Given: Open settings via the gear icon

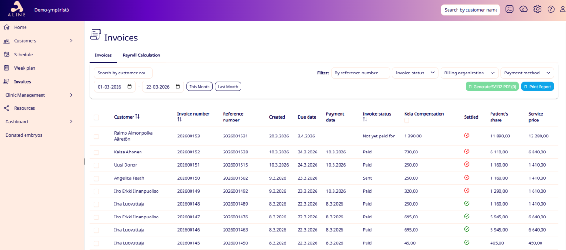Looking at the screenshot, I should (537, 9).
